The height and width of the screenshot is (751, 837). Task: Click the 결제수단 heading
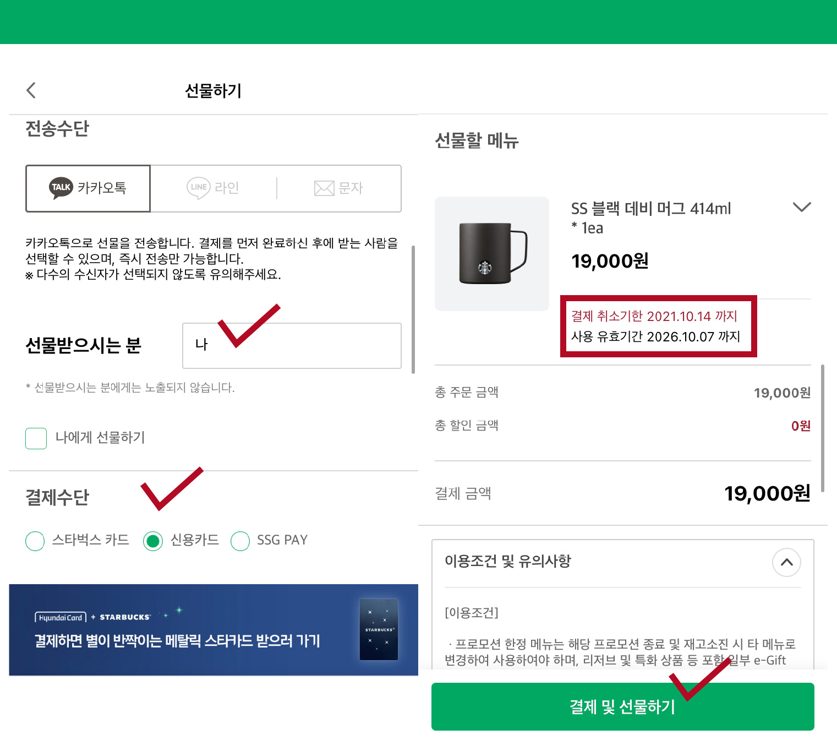tap(57, 497)
